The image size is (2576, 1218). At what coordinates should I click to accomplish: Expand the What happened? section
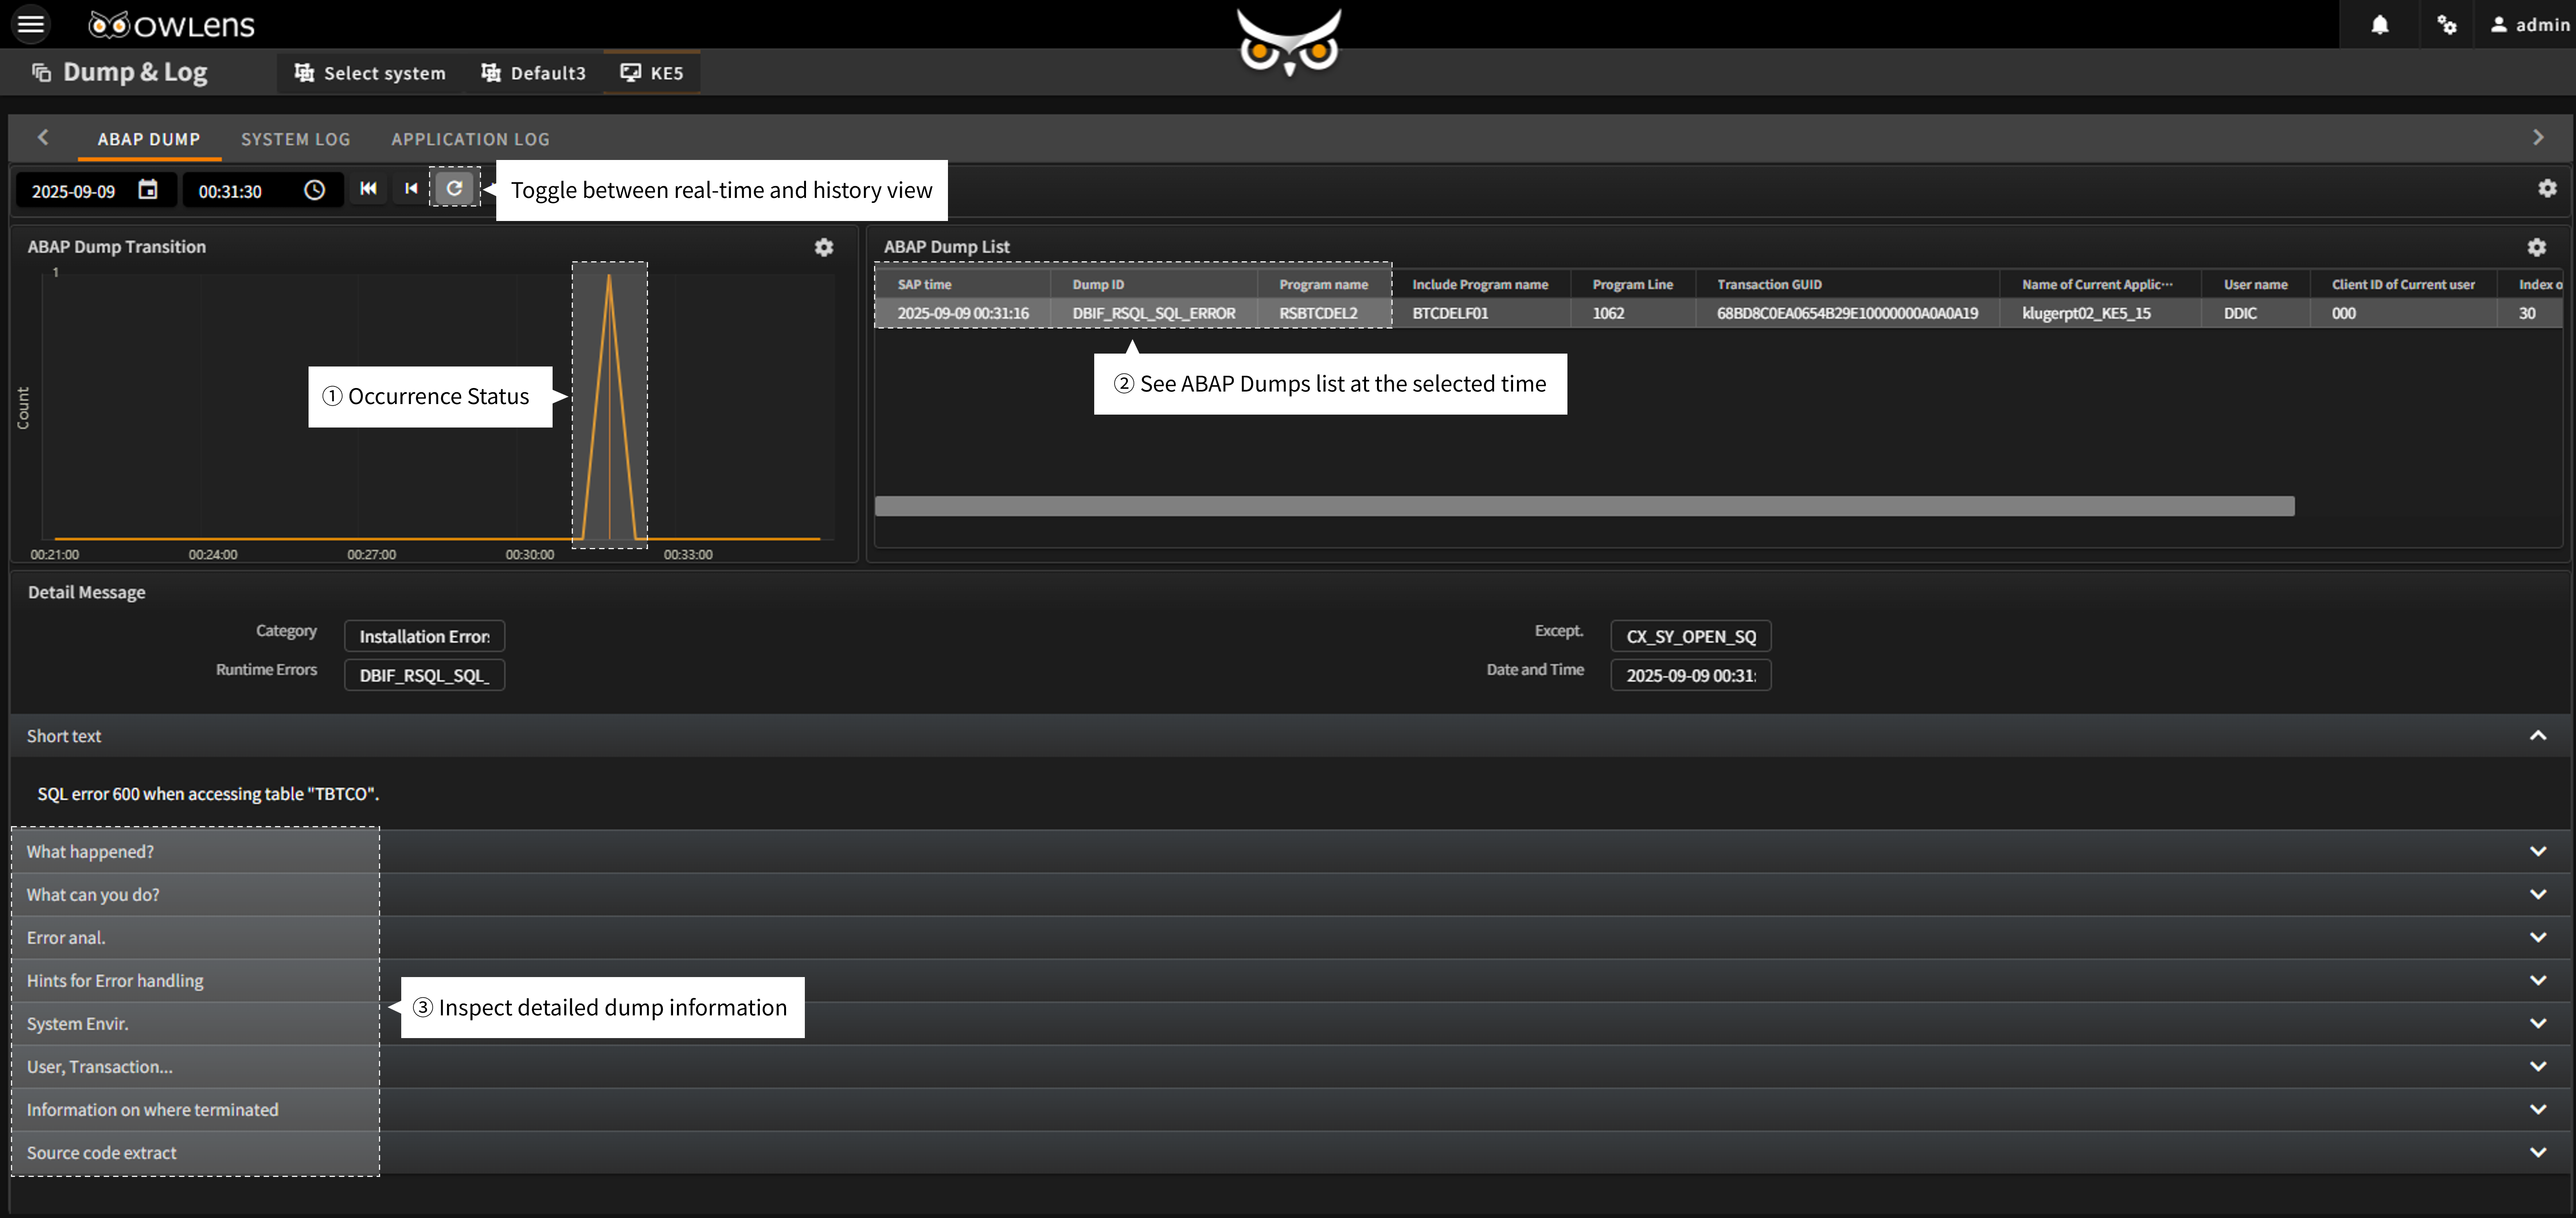click(2537, 851)
